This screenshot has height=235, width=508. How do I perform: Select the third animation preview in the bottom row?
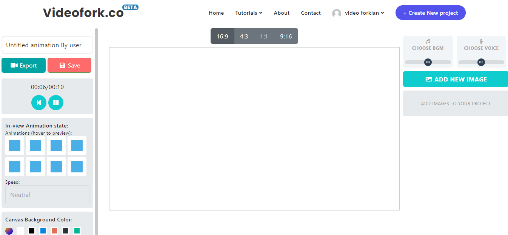56,167
